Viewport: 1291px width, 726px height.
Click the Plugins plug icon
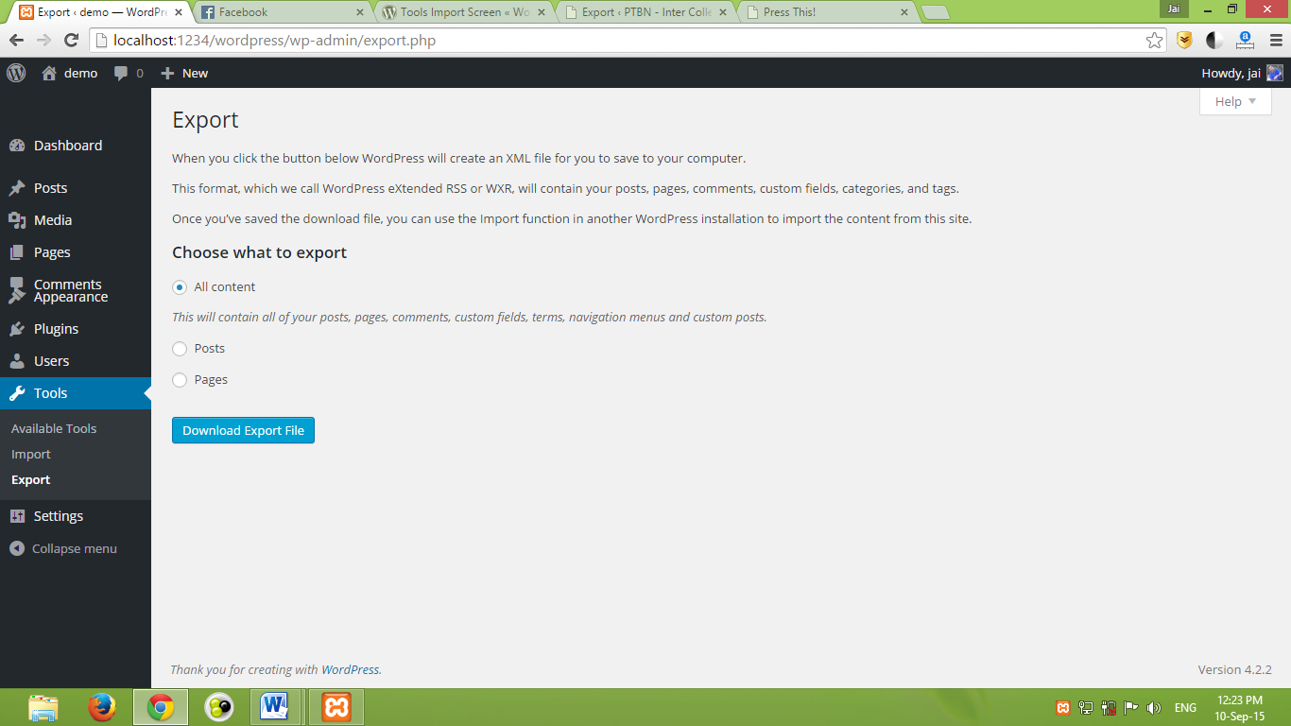(17, 329)
